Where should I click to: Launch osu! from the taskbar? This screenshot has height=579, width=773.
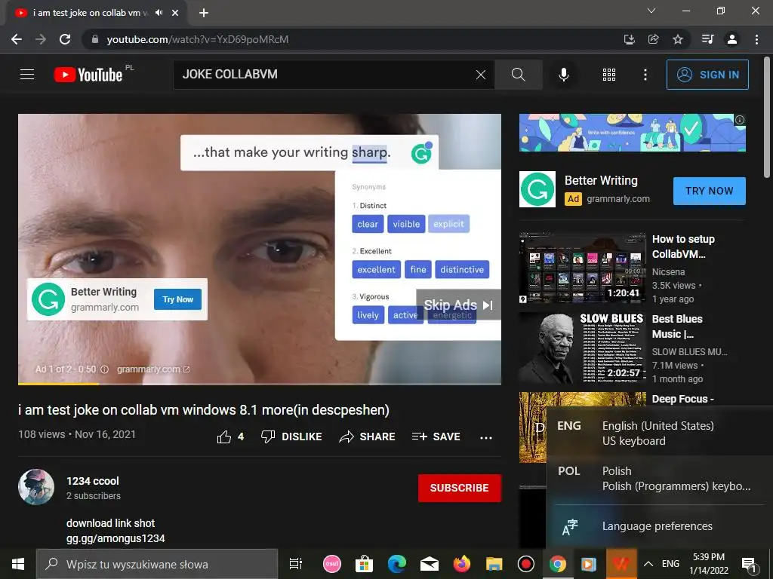point(332,564)
